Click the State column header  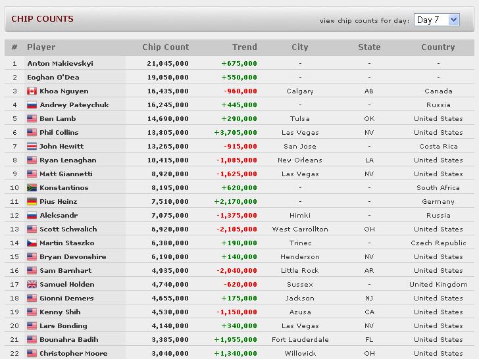pyautogui.click(x=369, y=47)
